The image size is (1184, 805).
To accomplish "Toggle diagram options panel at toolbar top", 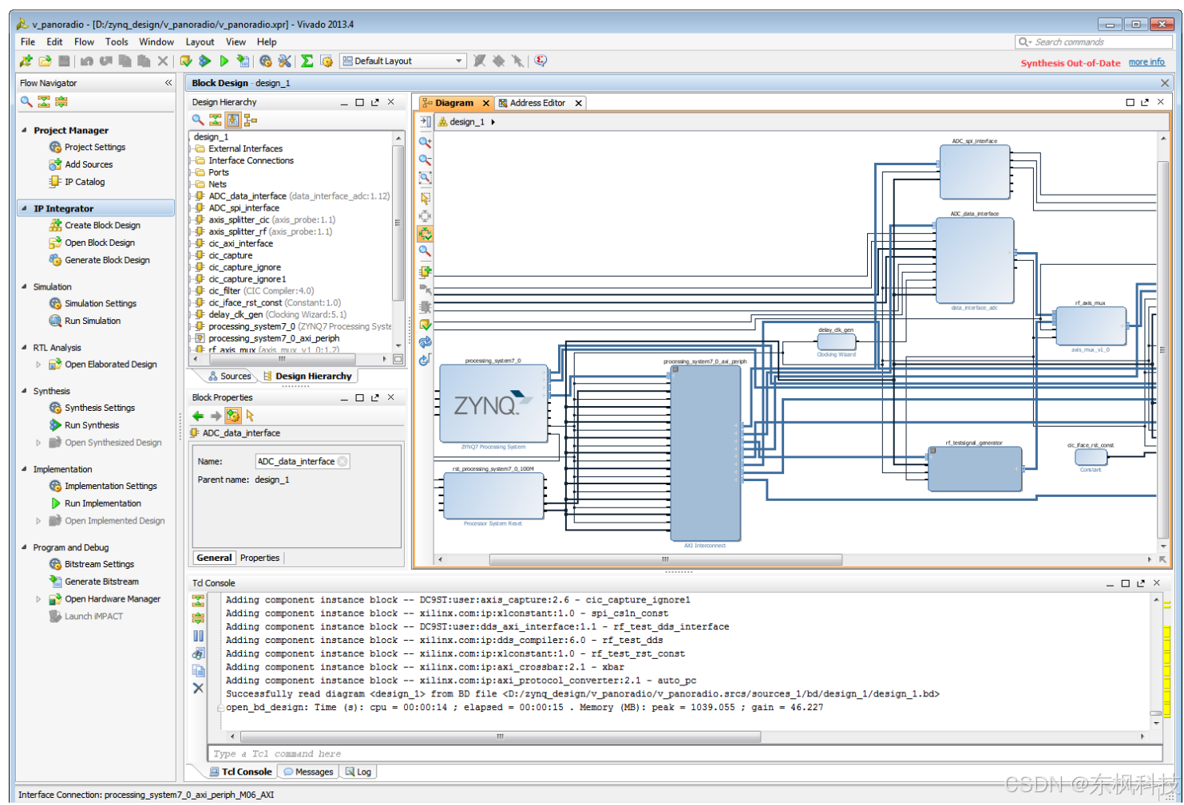I will (x=425, y=122).
